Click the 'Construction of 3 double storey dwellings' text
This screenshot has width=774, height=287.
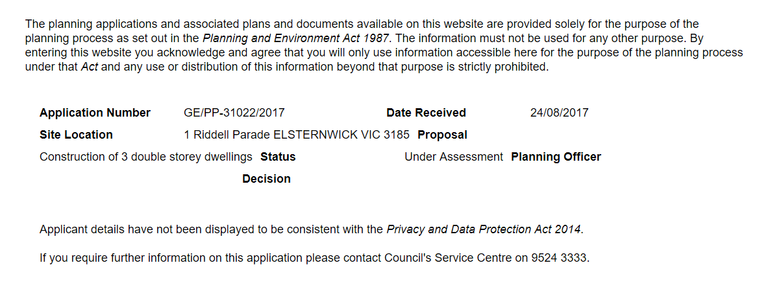(146, 157)
